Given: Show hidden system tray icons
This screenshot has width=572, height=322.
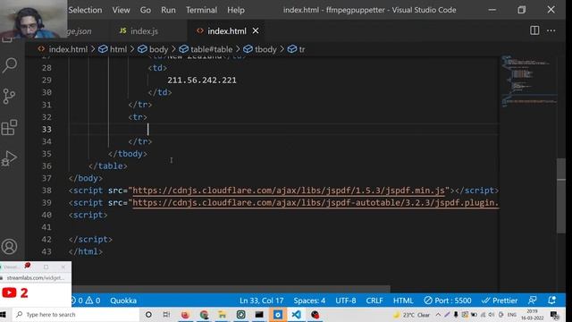Looking at the screenshot, I should click(x=438, y=315).
